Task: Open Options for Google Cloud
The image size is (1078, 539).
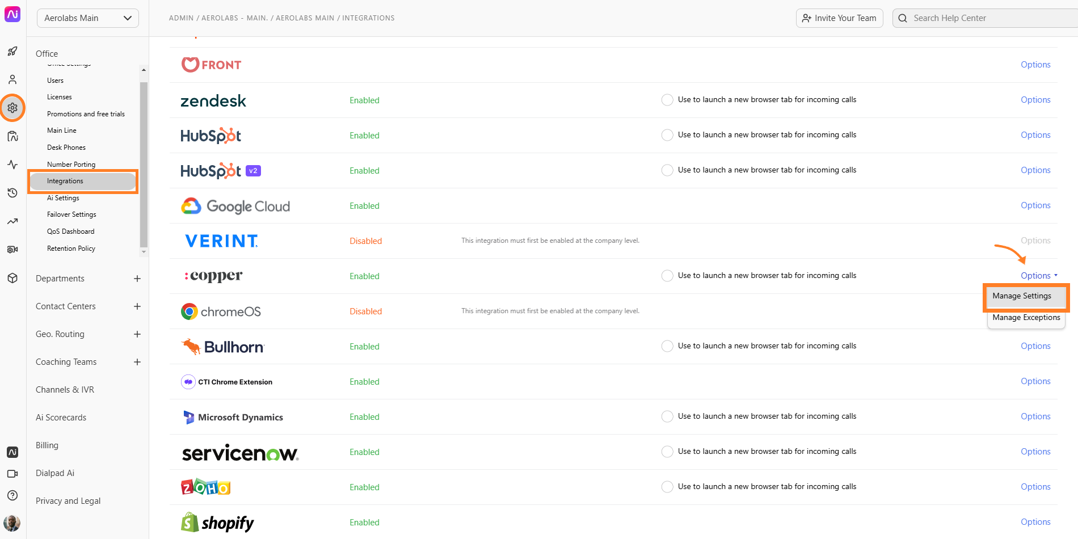Action: coord(1035,205)
